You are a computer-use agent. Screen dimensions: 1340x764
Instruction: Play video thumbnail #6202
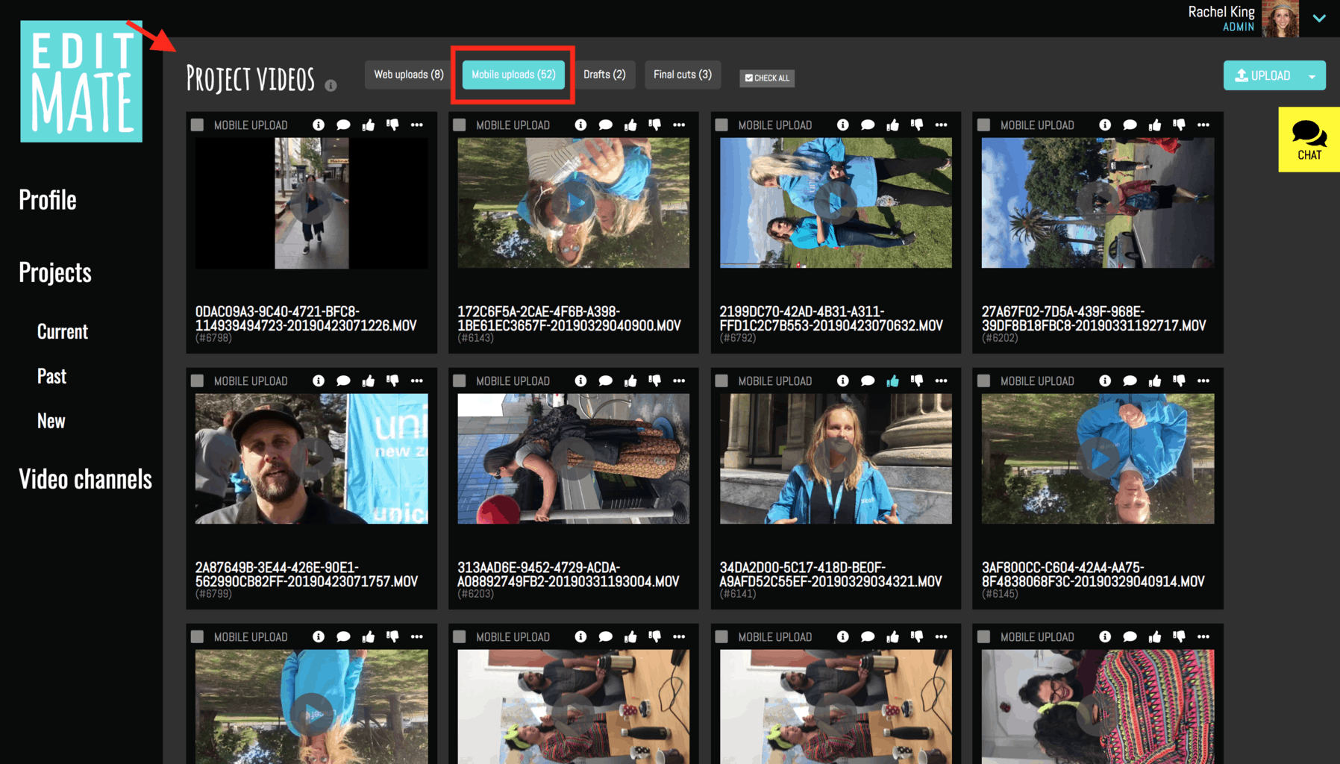click(x=1098, y=203)
